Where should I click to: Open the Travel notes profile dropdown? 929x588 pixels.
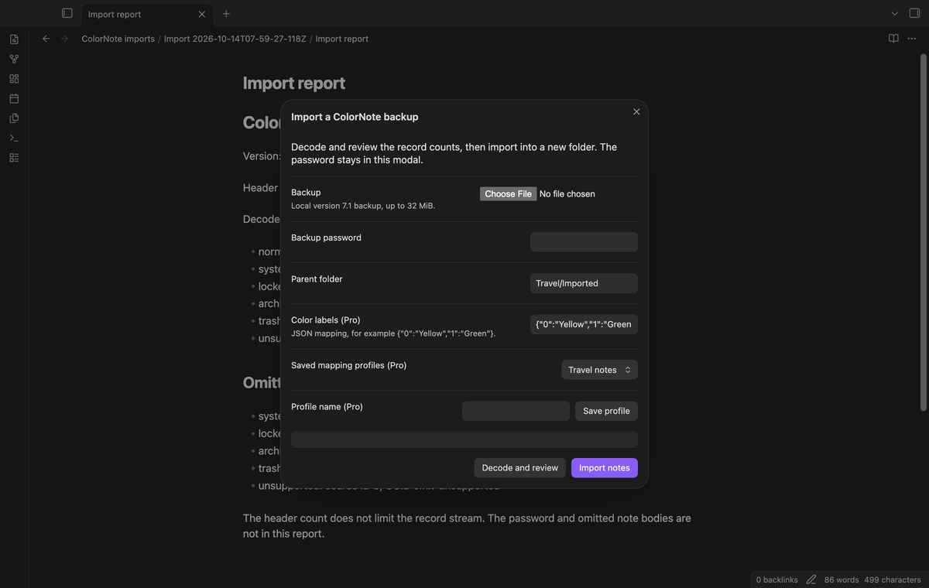(599, 370)
